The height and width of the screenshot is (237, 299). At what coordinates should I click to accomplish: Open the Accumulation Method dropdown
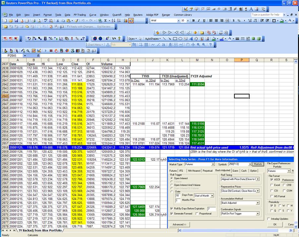point(257,203)
